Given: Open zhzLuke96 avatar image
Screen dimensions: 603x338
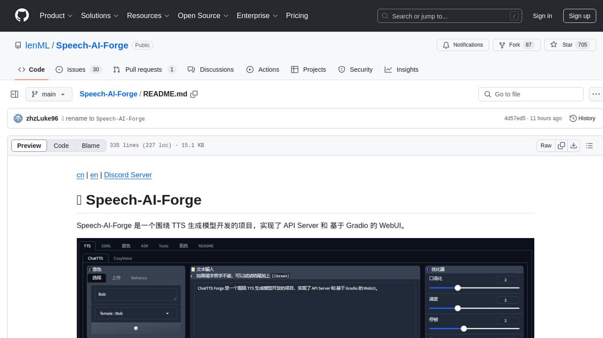Looking at the screenshot, I should point(18,118).
